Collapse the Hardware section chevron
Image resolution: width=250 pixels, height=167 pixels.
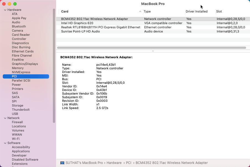[x=5, y=10]
